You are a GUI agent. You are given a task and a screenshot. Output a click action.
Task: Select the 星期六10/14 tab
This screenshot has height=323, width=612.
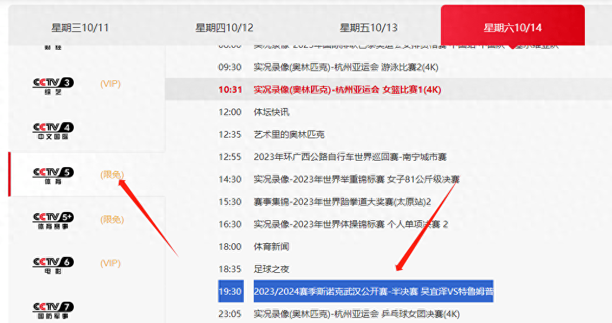(512, 28)
